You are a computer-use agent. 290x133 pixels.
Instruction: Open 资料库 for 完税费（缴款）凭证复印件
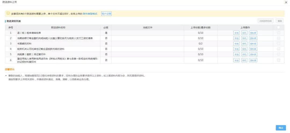pyautogui.click(x=253, y=54)
